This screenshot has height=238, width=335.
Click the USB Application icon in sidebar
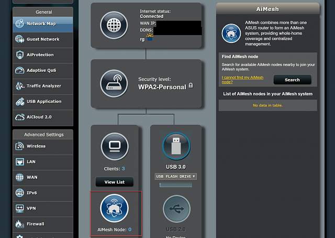coord(20,102)
